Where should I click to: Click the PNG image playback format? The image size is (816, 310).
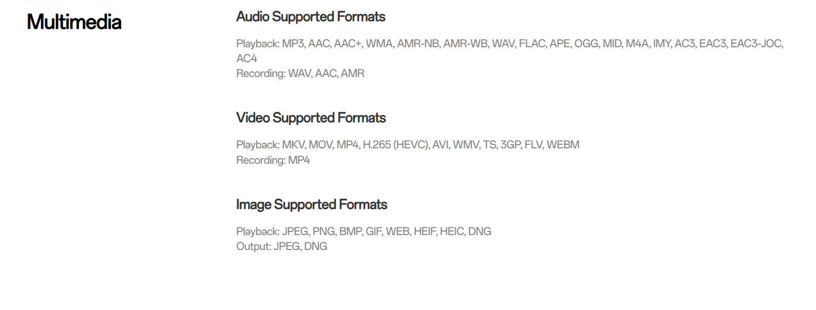tap(324, 231)
